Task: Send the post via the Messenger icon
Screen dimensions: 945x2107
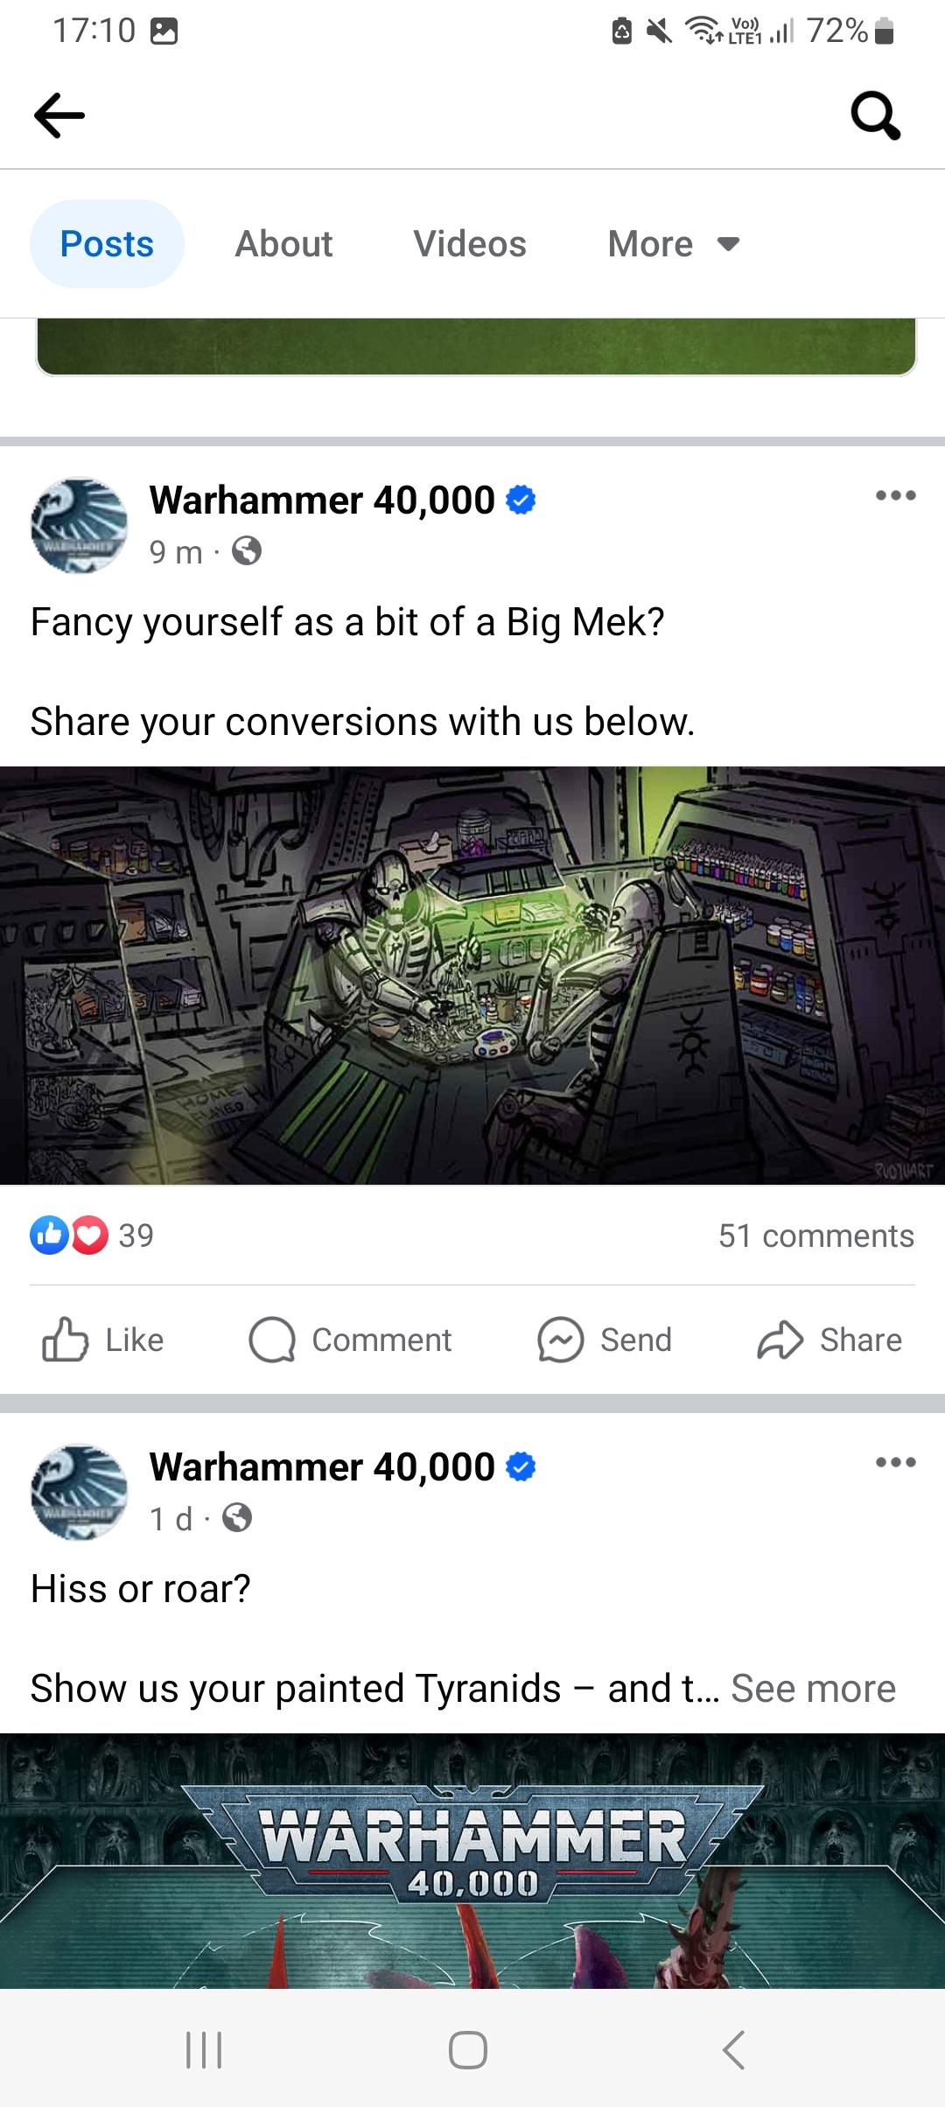Action: 560,1340
